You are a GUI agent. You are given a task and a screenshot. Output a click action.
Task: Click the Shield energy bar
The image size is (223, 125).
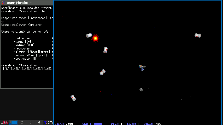(x=101, y=124)
